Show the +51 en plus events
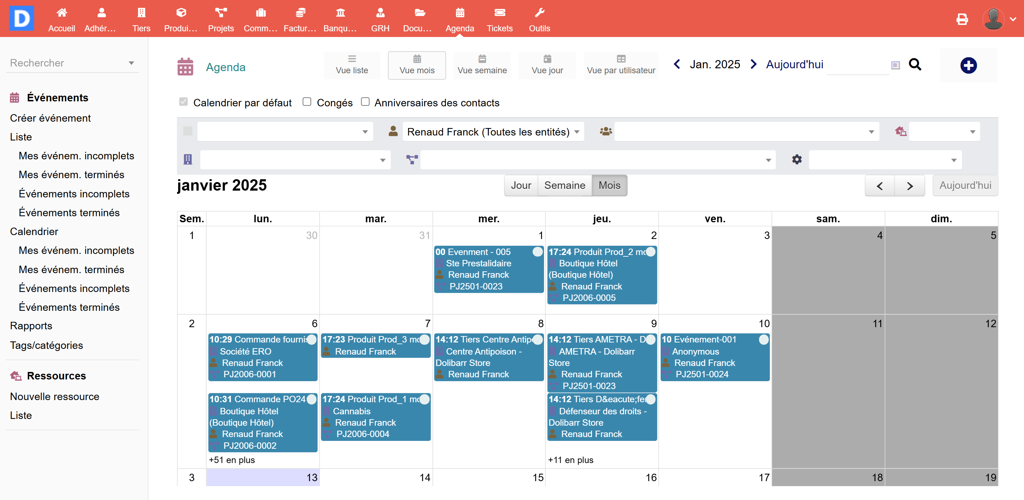Image resolution: width=1024 pixels, height=500 pixels. click(x=232, y=460)
